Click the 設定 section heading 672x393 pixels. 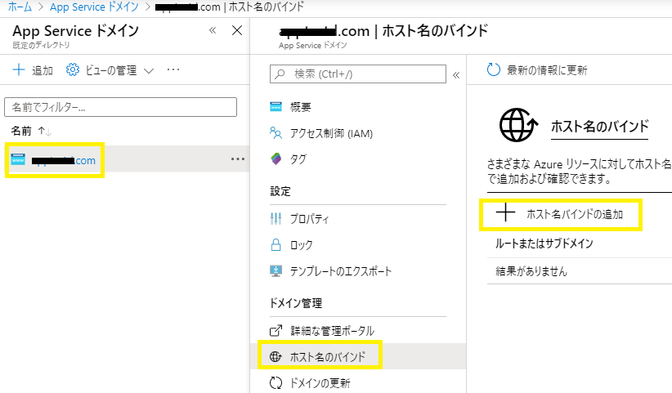[x=280, y=191]
